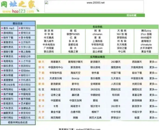Open 幽默笑话 category

[x=8, y=113]
